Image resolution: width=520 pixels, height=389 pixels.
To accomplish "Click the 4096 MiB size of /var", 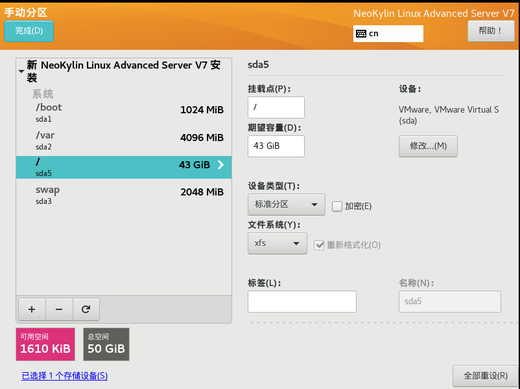I will coord(202,138).
